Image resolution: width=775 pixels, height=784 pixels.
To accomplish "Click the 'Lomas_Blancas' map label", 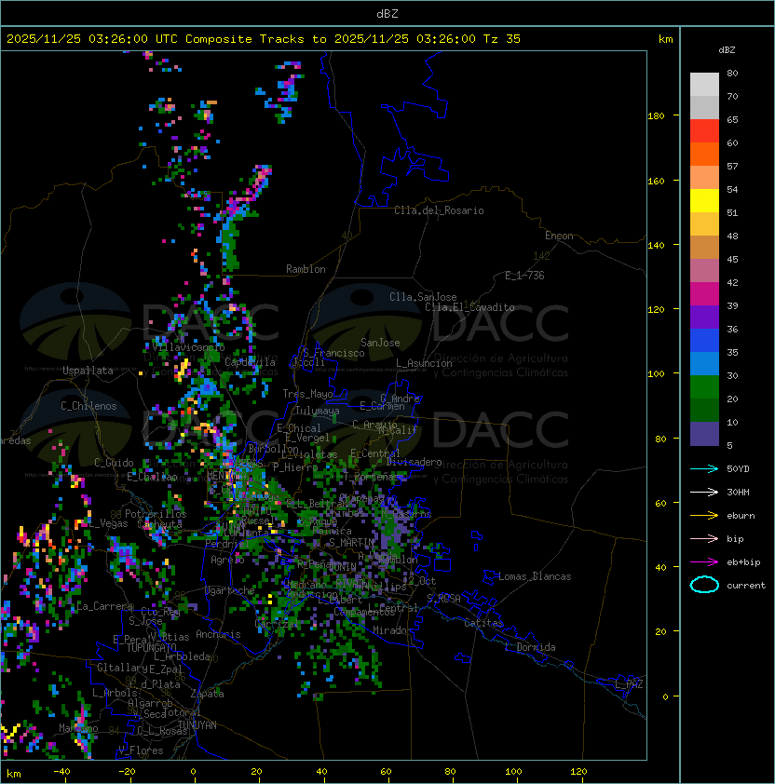I will tap(535, 576).
